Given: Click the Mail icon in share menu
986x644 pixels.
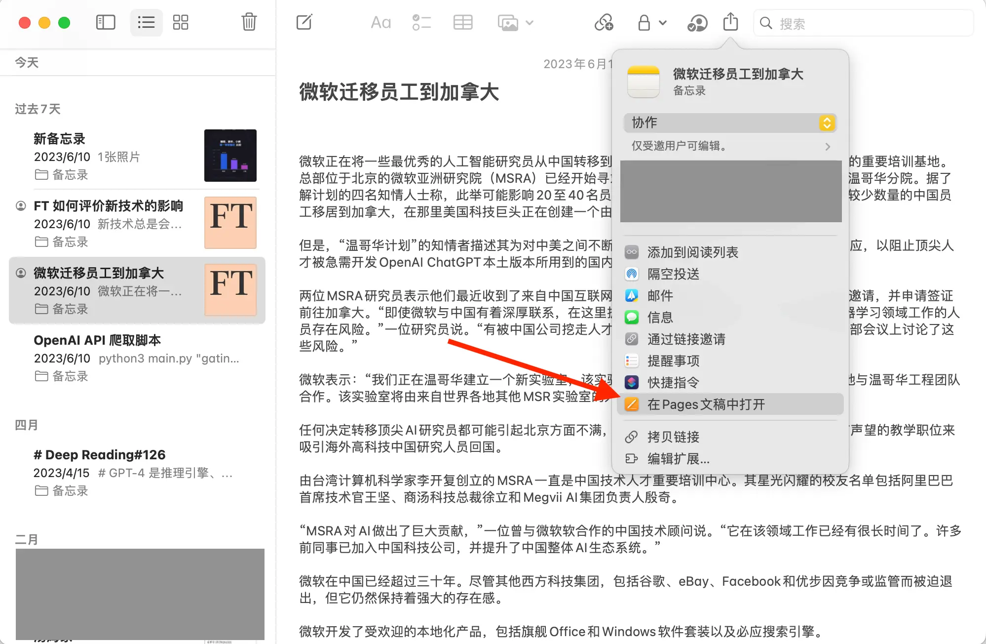Looking at the screenshot, I should 632,296.
